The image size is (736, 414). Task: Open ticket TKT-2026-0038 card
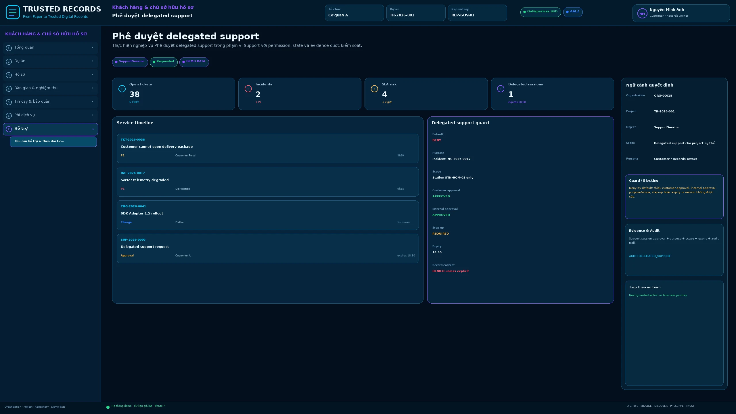268,148
